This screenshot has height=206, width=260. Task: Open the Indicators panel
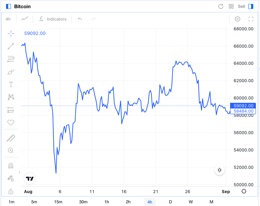pos(53,19)
